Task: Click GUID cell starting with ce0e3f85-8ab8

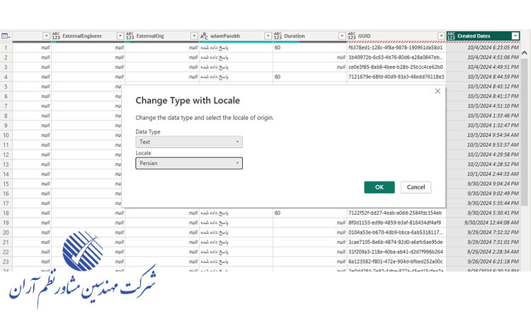Action: 396,67
